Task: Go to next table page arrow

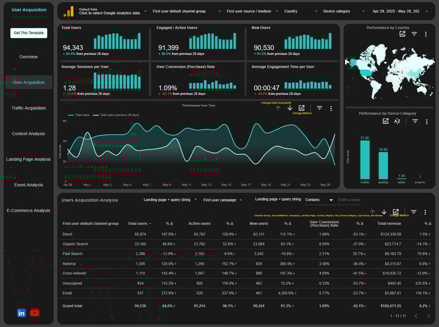Action: click(x=429, y=316)
